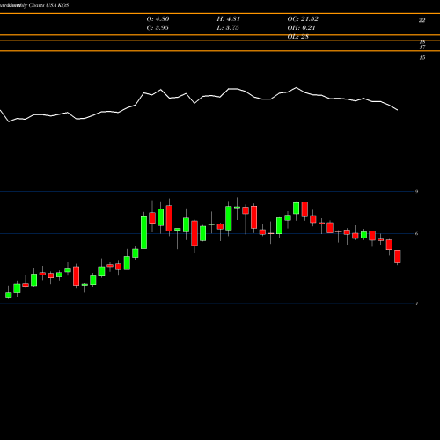This screenshot has height=440, width=440.
Task: Click the 'OC: 21.52' value
Action: coord(303,19)
